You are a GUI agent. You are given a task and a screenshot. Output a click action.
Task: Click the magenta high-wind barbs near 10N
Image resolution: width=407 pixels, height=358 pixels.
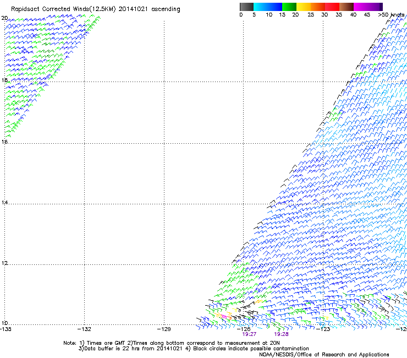click(x=224, y=317)
